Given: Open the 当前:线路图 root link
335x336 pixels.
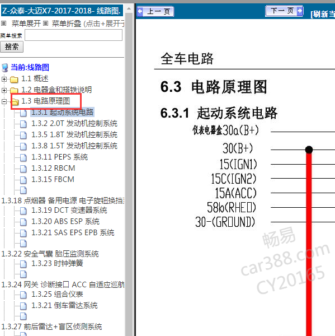Looking at the screenshot, I should 30,67.
